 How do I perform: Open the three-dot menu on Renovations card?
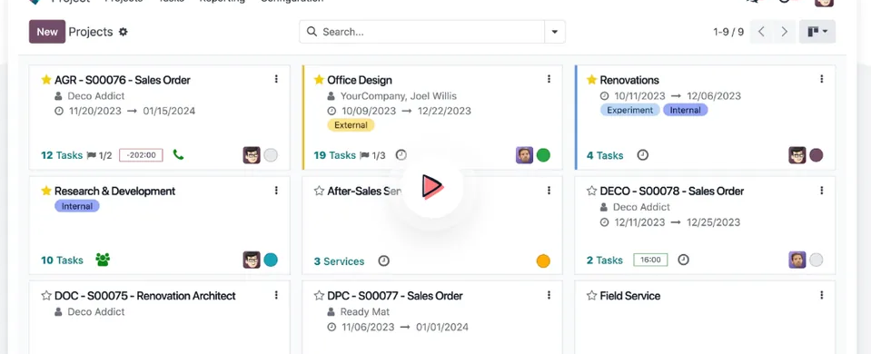[822, 79]
